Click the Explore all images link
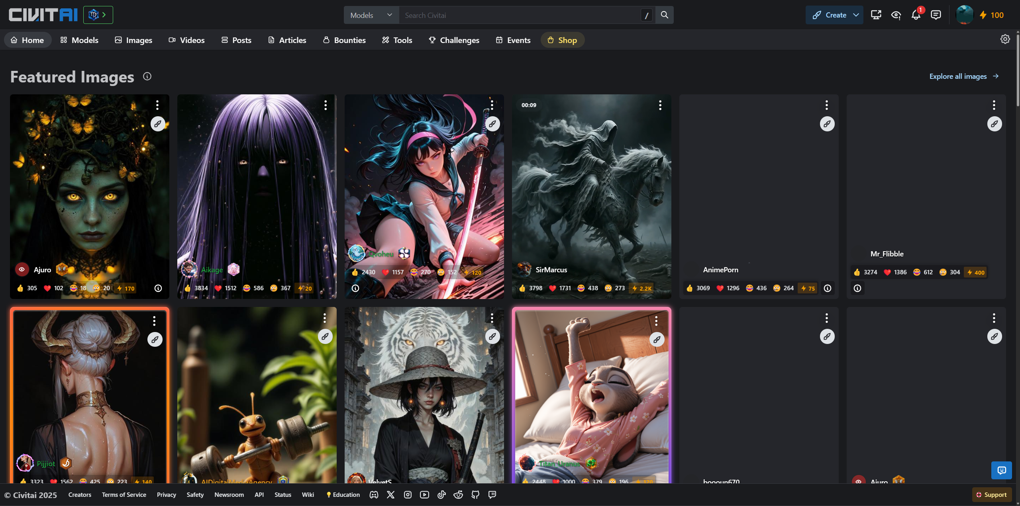The width and height of the screenshot is (1020, 506). click(x=963, y=76)
